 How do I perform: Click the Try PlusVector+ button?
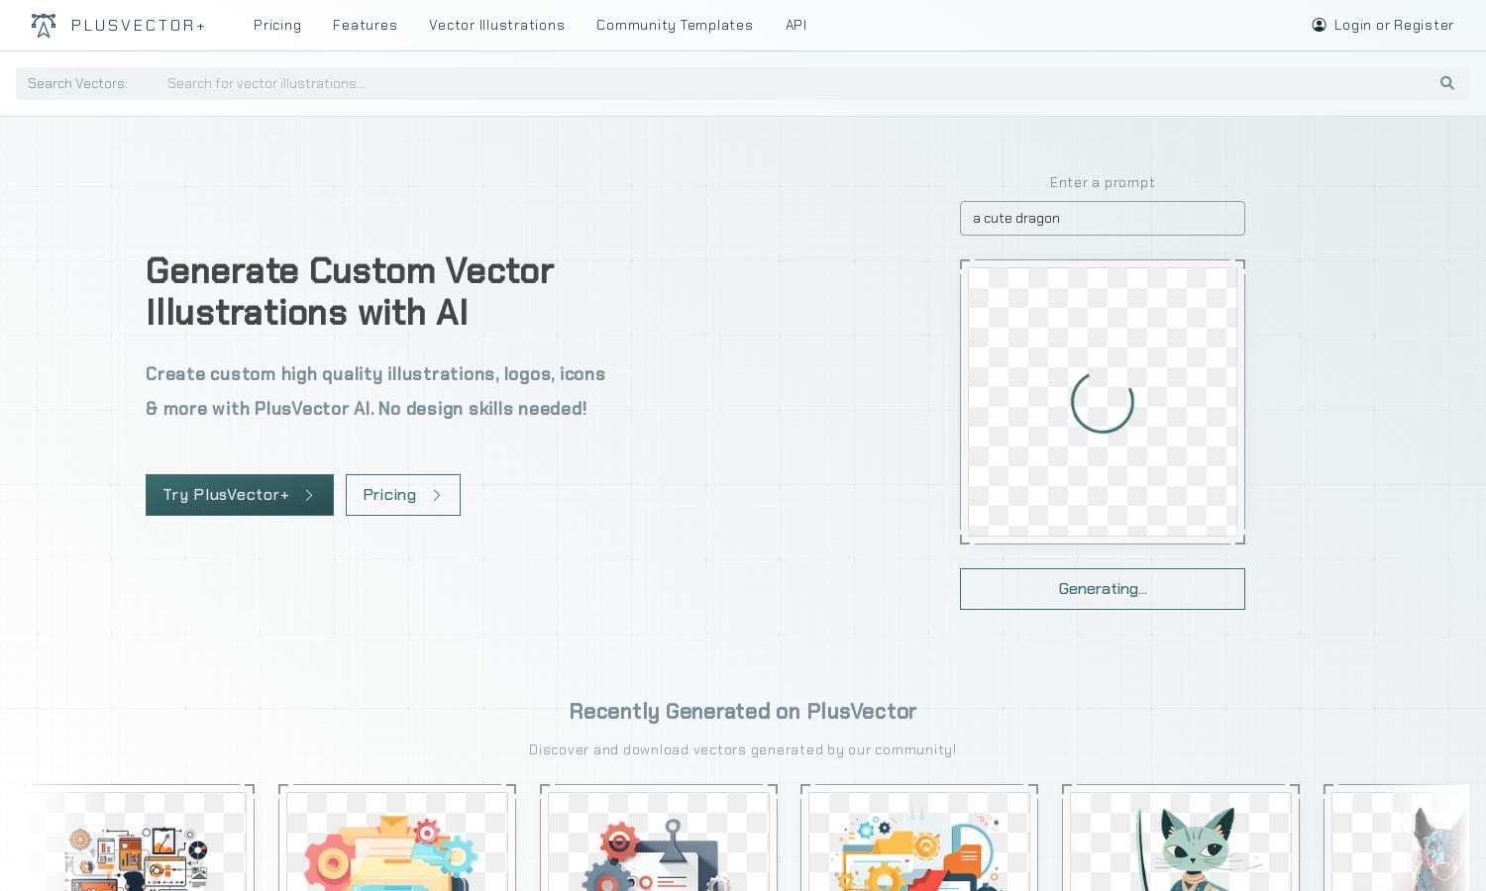tap(240, 495)
